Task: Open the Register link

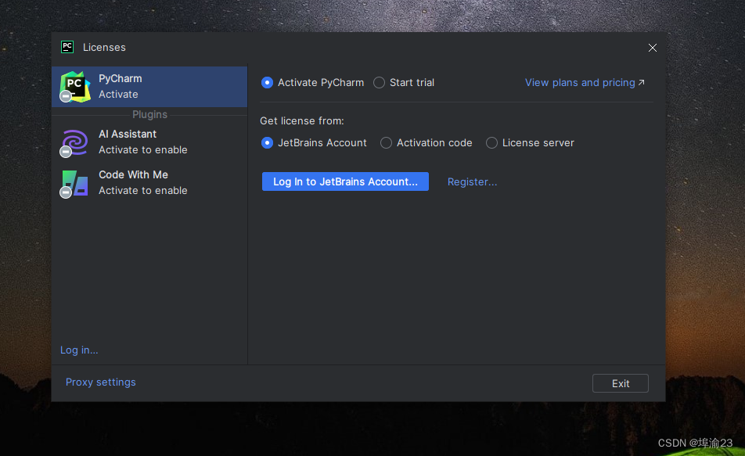Action: [x=473, y=182]
